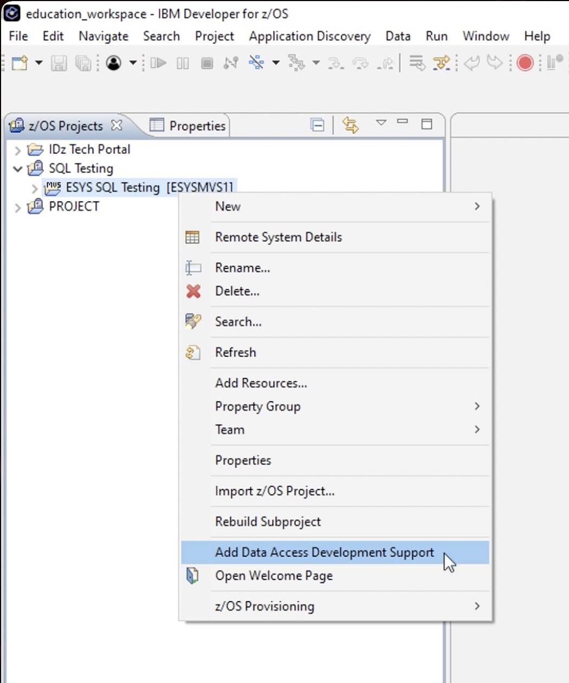
Task: Switch to the Properties tab
Action: coord(187,126)
